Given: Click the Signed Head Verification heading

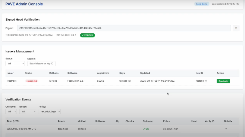Looking at the screenshot, I should [22, 20].
